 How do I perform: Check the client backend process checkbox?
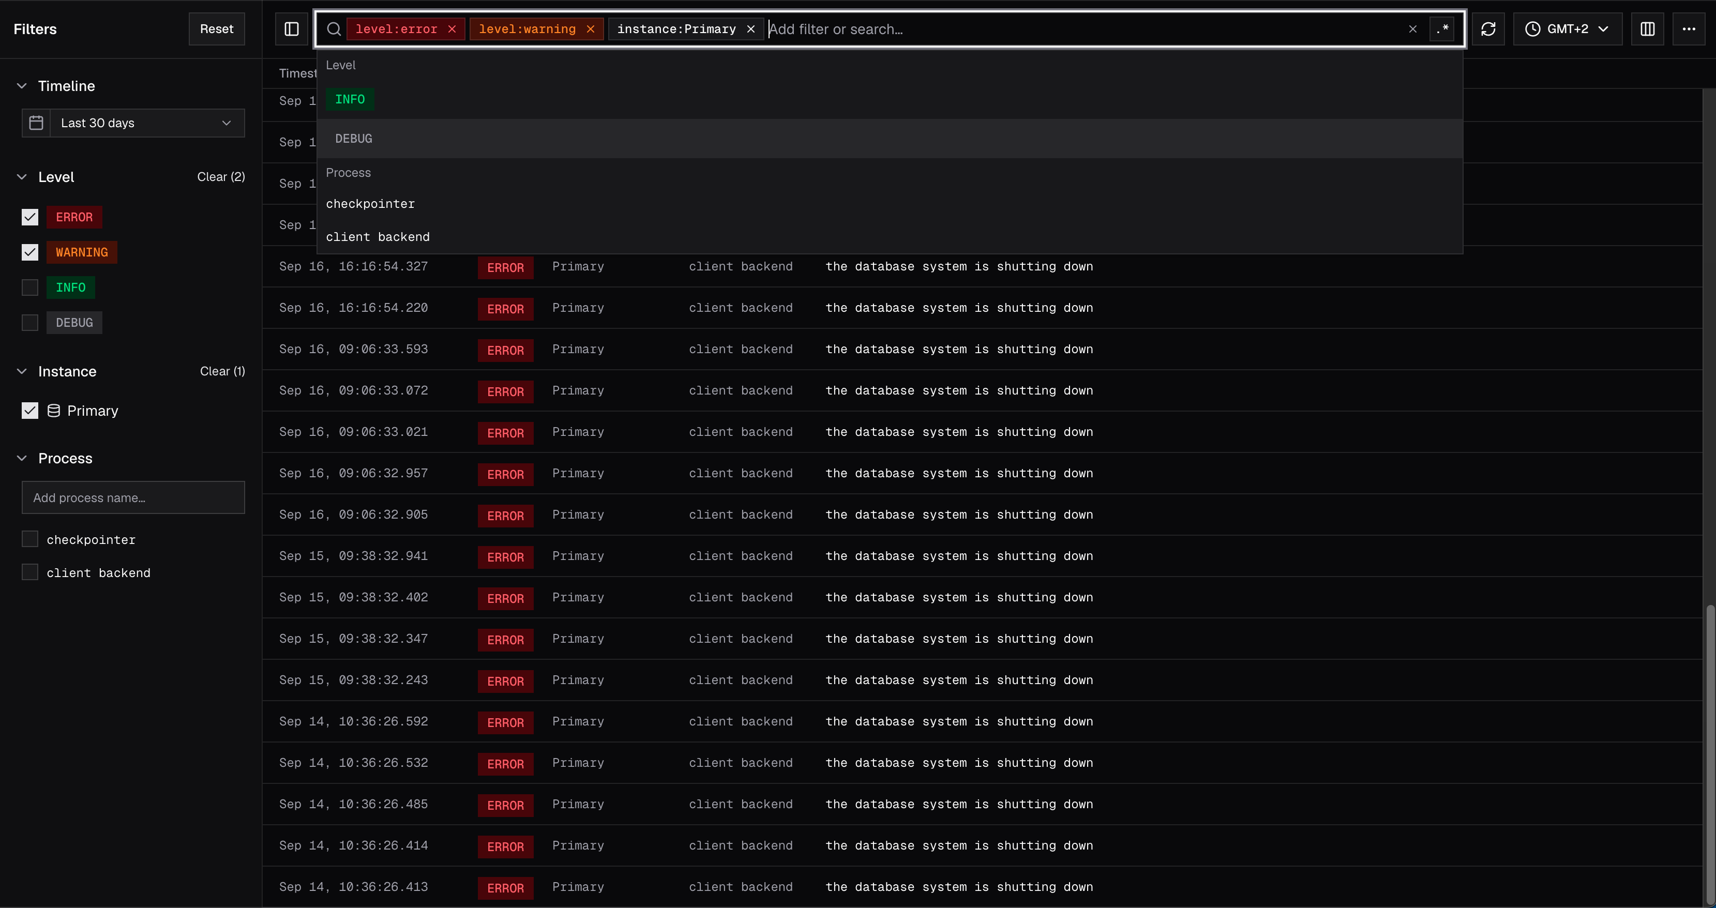tap(30, 572)
